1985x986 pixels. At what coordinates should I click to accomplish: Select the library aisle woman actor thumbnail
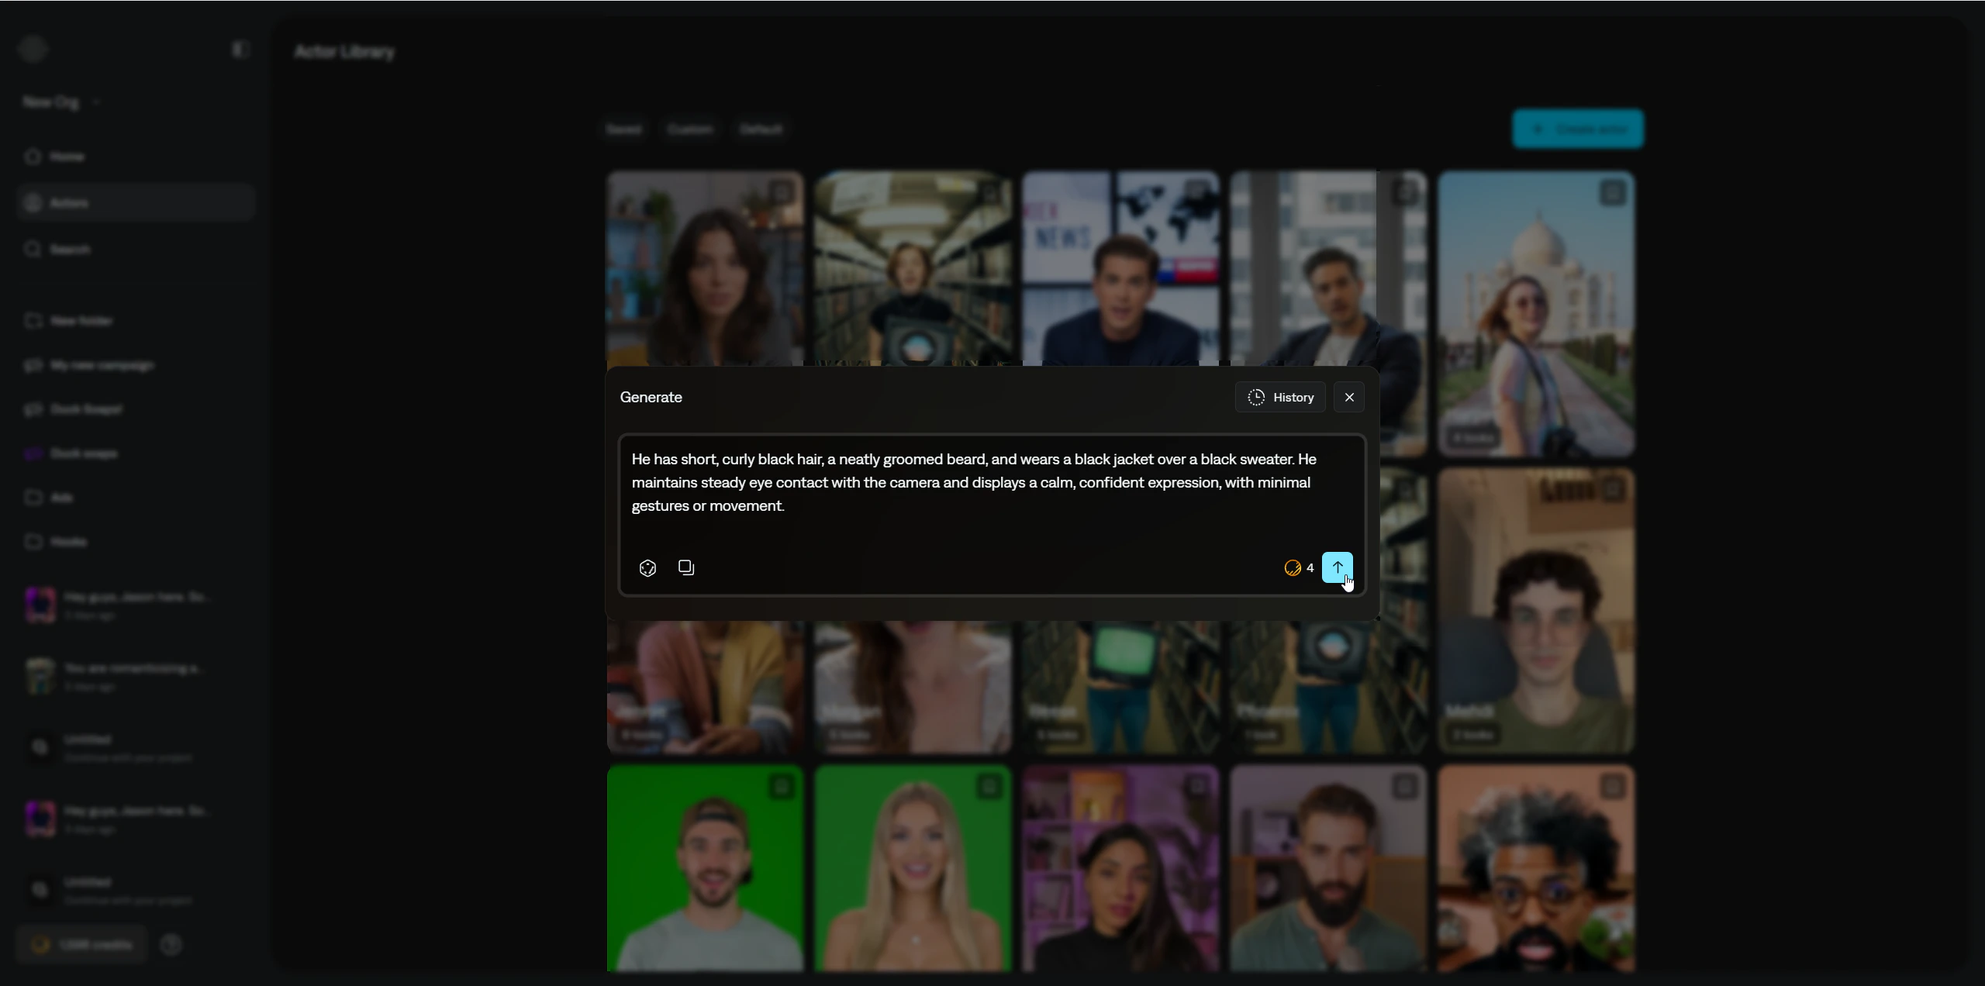(913, 268)
